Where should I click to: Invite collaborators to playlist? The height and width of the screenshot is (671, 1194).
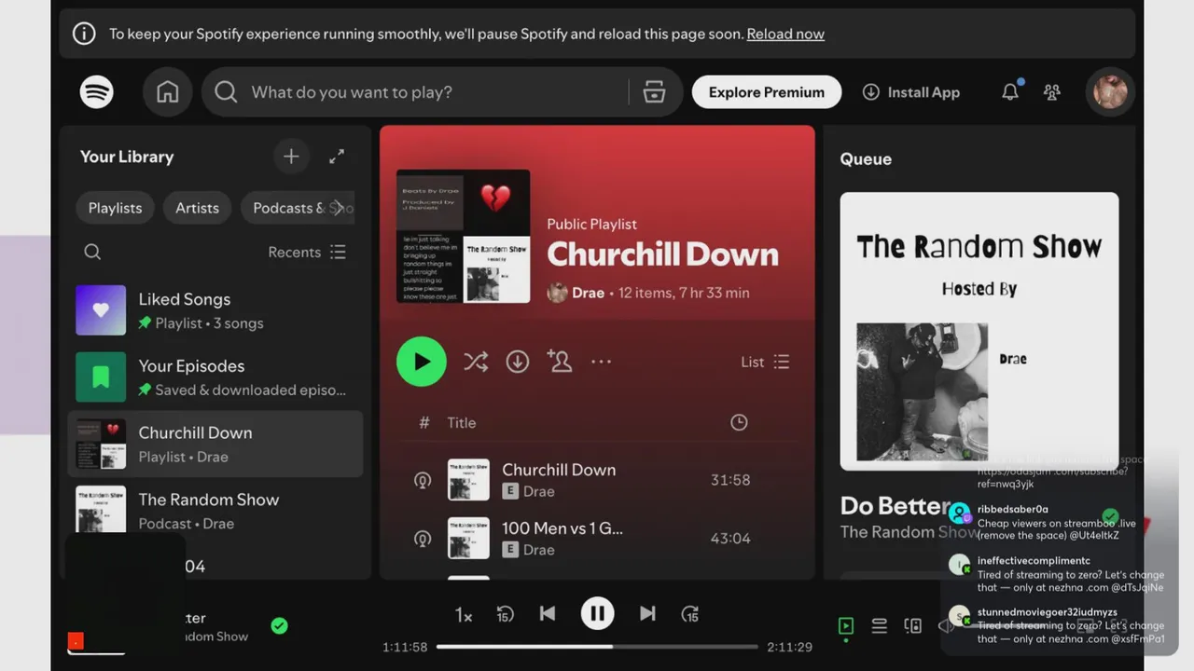tap(560, 362)
